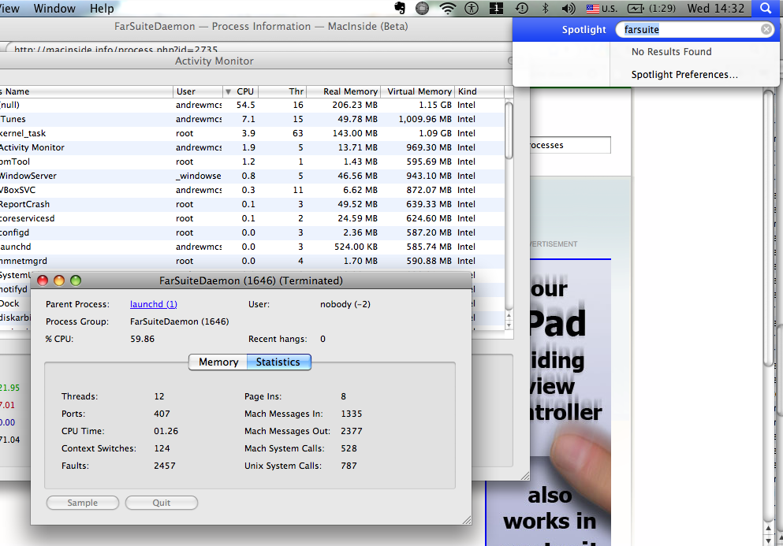Image resolution: width=783 pixels, height=546 pixels.
Task: Click the browser page vertical scrollbar thumb
Action: tap(769, 229)
